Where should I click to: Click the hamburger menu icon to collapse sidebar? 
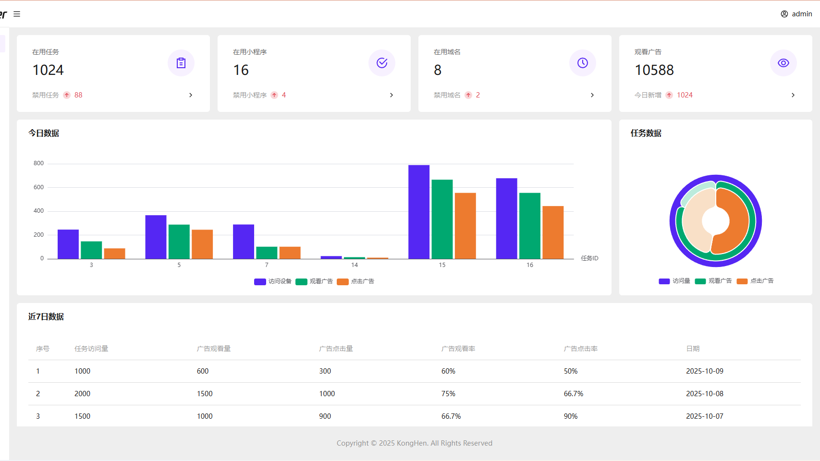[17, 14]
